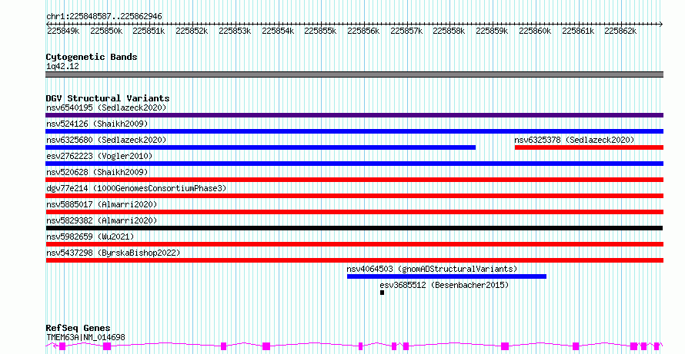Select the gray 1q42.12 cytogenetic band bar
This screenshot has width=685, height=354.
click(x=354, y=74)
